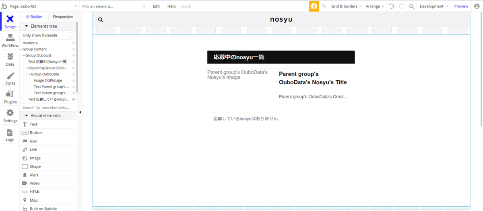Open the Workflow section
The image size is (483, 211).
10,41
